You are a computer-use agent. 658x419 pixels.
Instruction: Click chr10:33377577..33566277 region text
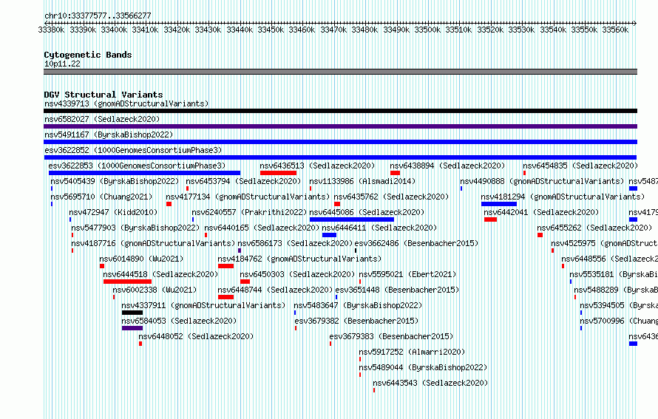pyautogui.click(x=98, y=16)
